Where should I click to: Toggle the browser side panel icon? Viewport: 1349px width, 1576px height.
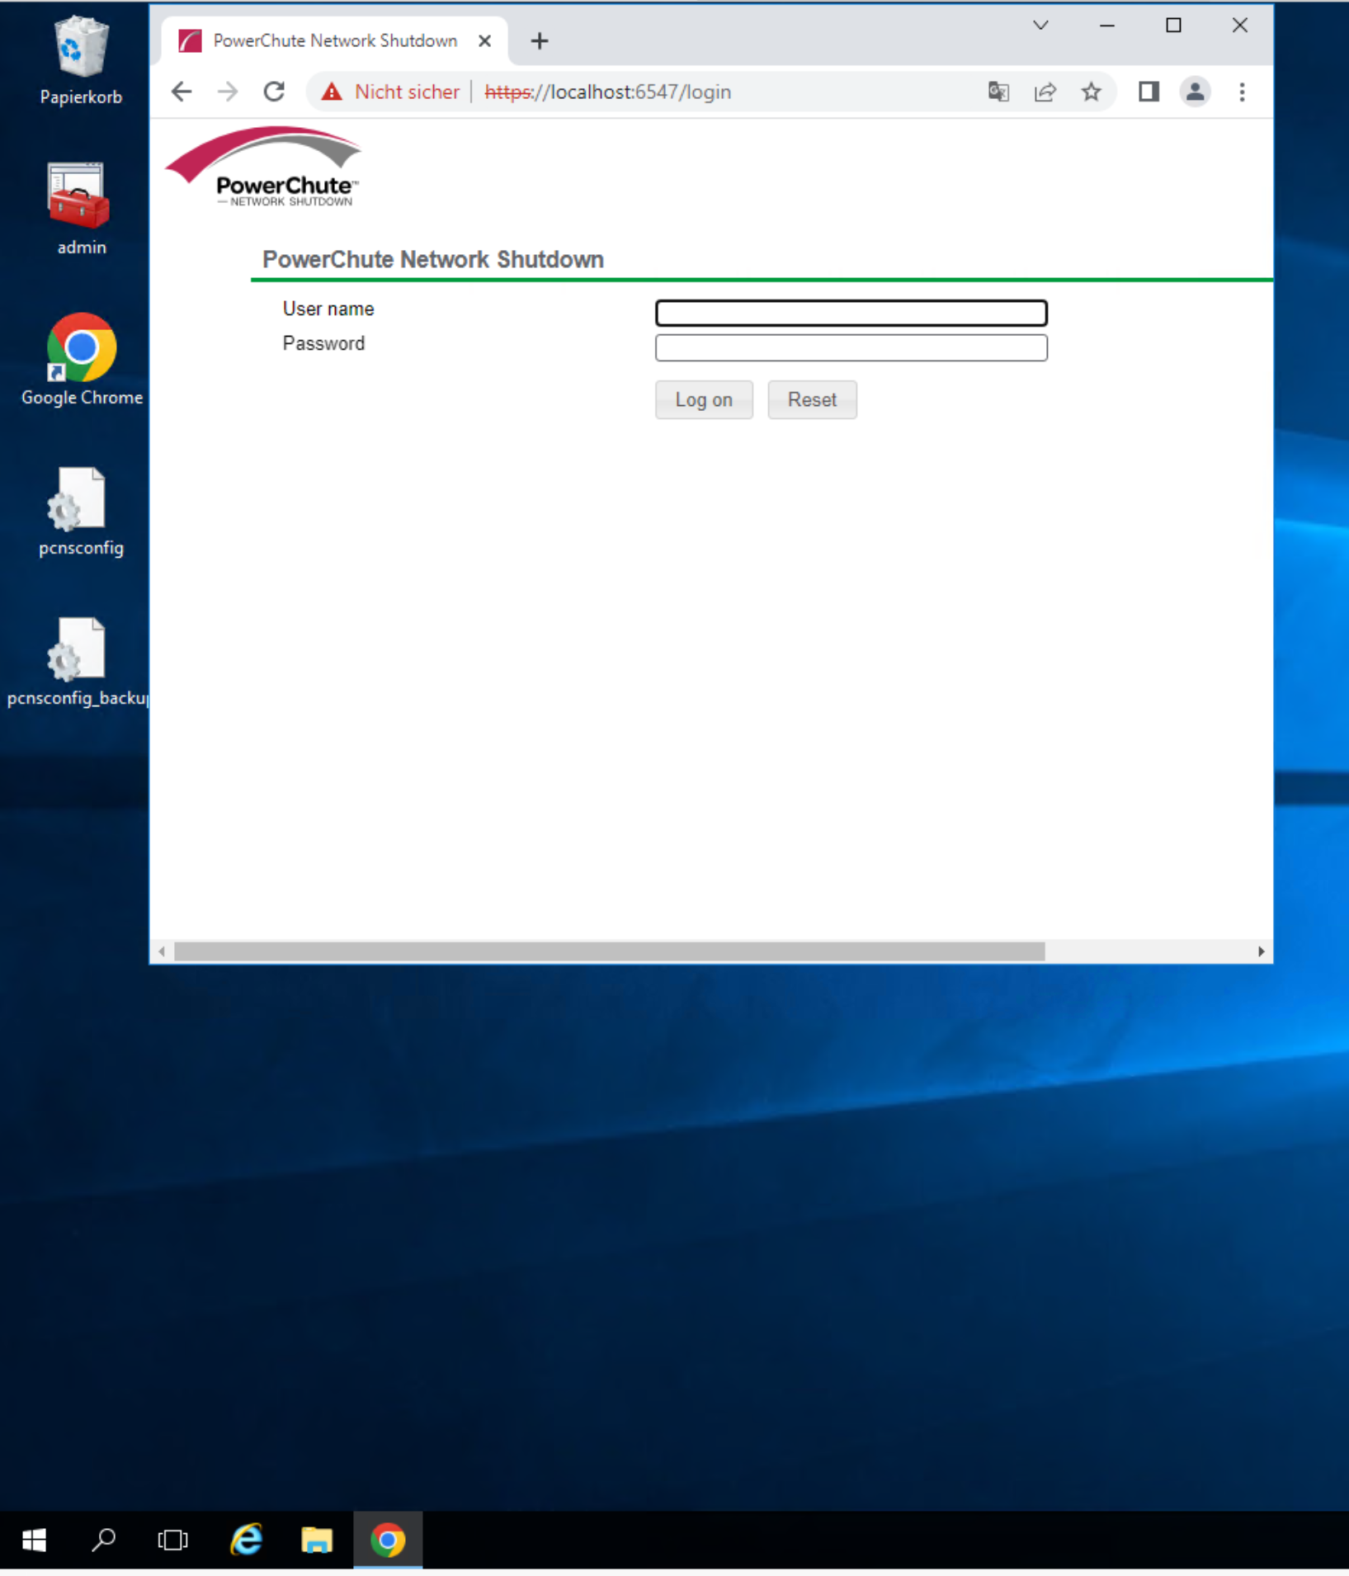[x=1149, y=92]
